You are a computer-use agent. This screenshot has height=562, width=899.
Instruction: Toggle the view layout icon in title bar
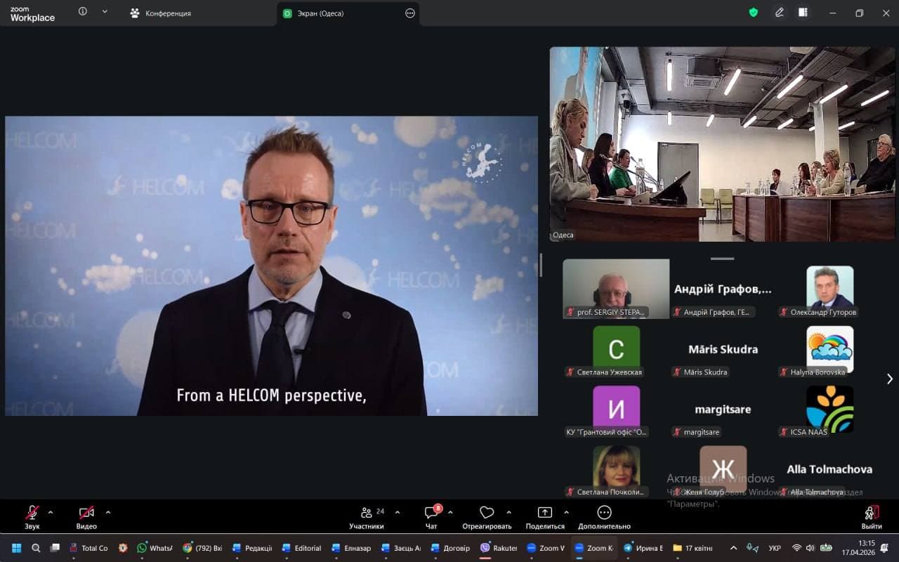pos(803,13)
